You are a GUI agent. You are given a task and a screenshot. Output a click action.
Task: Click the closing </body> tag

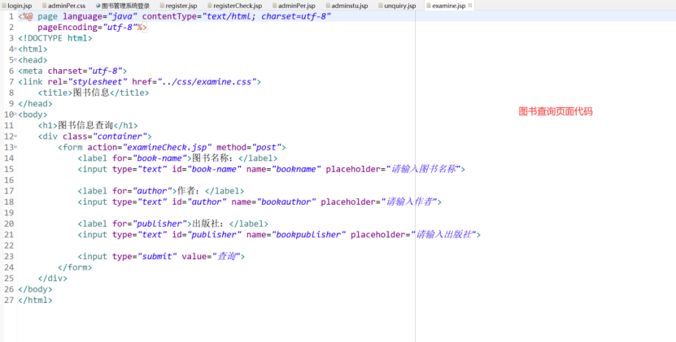click(35, 289)
